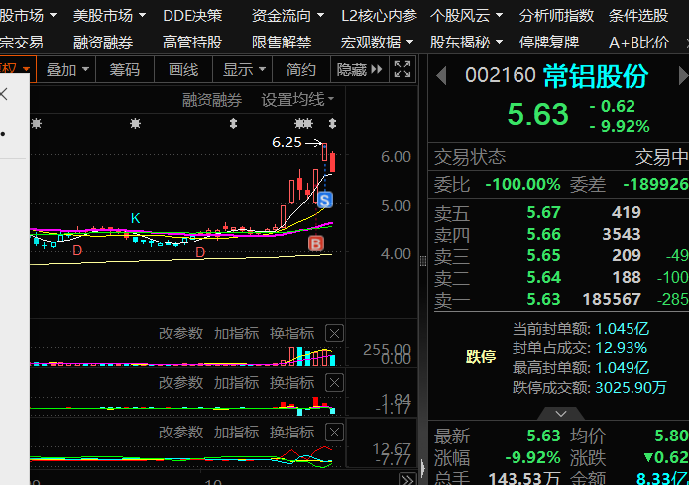Open 限售解禁 menu item
Viewport: 689px width, 485px height.
point(282,43)
